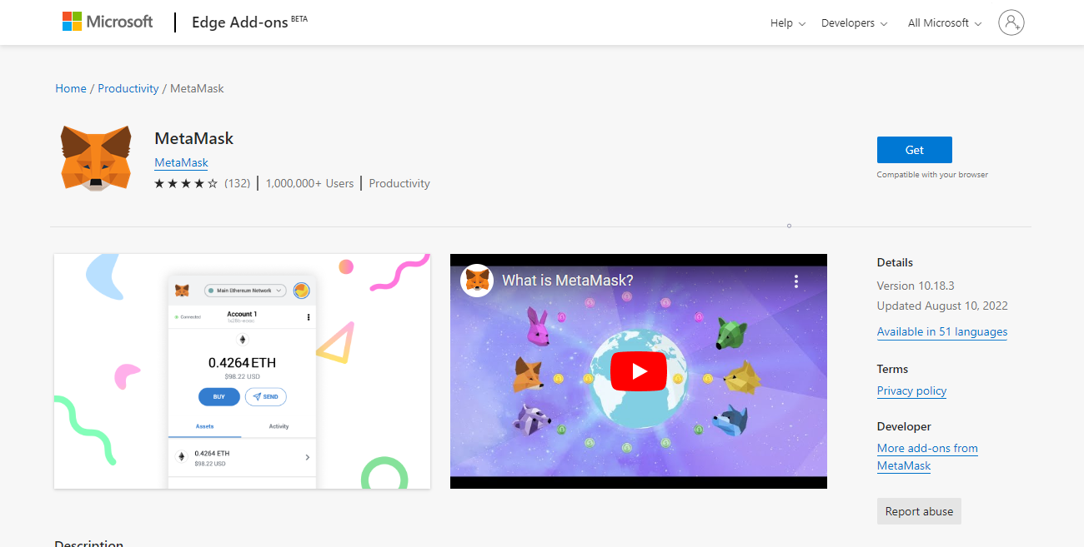
Task: Click the Microsoft logo in header
Action: tap(108, 22)
